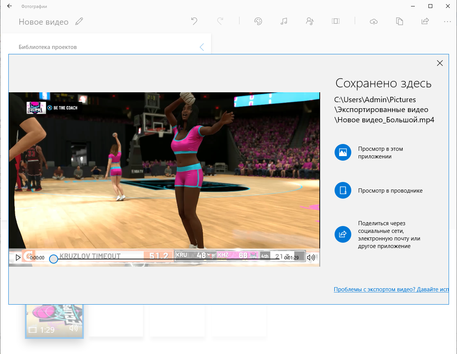Click the Новое видео project title

click(44, 22)
